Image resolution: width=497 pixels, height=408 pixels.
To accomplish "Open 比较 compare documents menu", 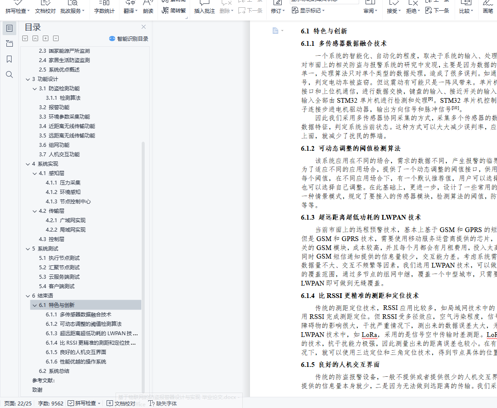I will (x=466, y=7).
